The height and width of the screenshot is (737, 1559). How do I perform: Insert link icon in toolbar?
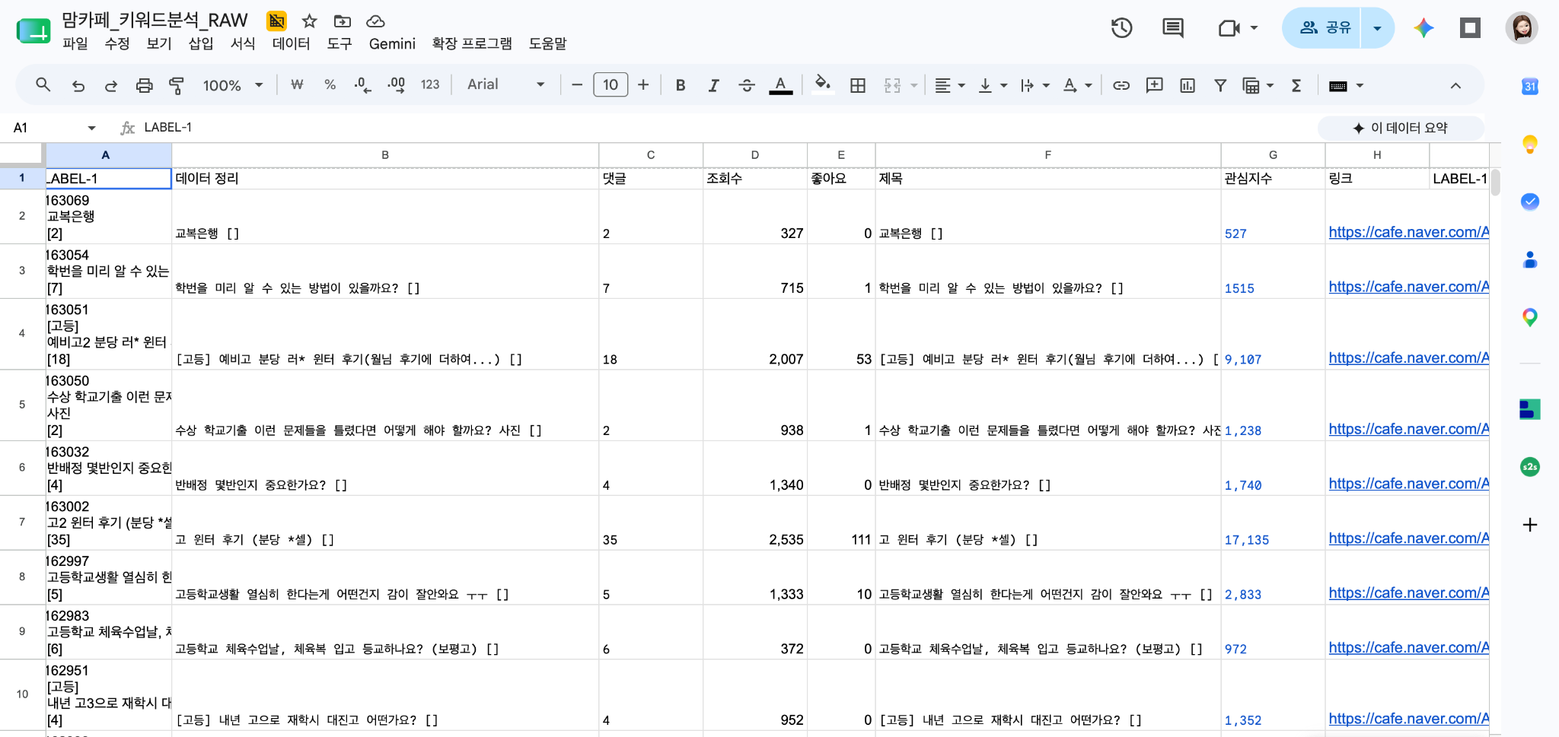click(1121, 85)
